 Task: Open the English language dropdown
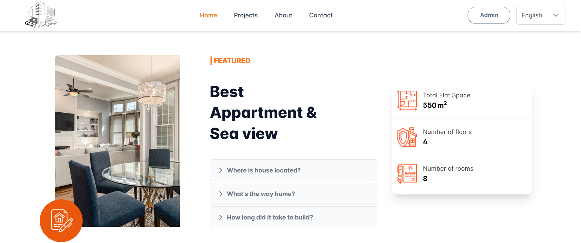541,15
